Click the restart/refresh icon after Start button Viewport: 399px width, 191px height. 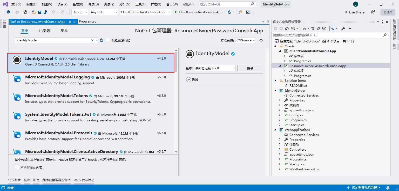point(229,12)
